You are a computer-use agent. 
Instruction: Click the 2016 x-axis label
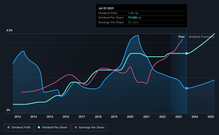click(x=66, y=117)
